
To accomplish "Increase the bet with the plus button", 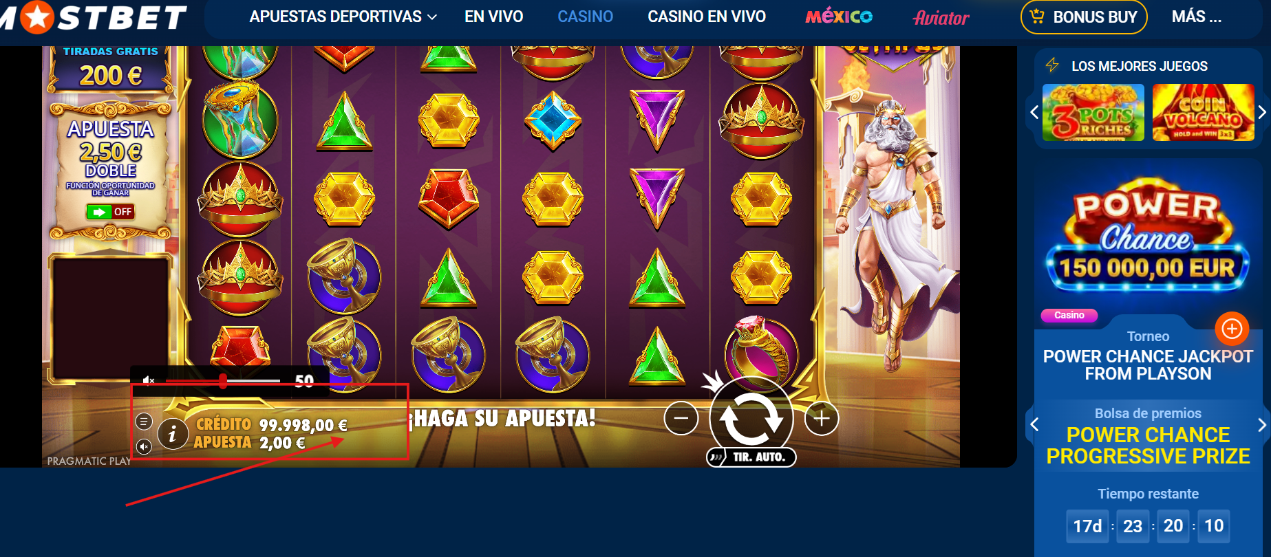I will tap(822, 418).
